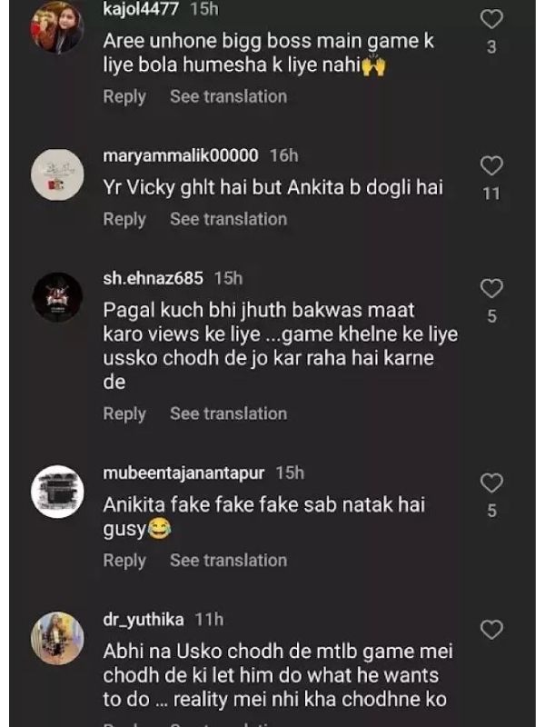The image size is (545, 727).
Task: Tap the heart on maryammalik00000's comment
Action: [x=491, y=165]
